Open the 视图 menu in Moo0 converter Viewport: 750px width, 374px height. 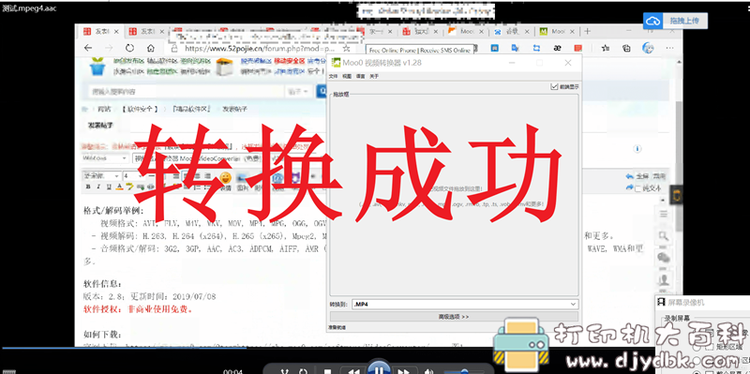tap(347, 77)
